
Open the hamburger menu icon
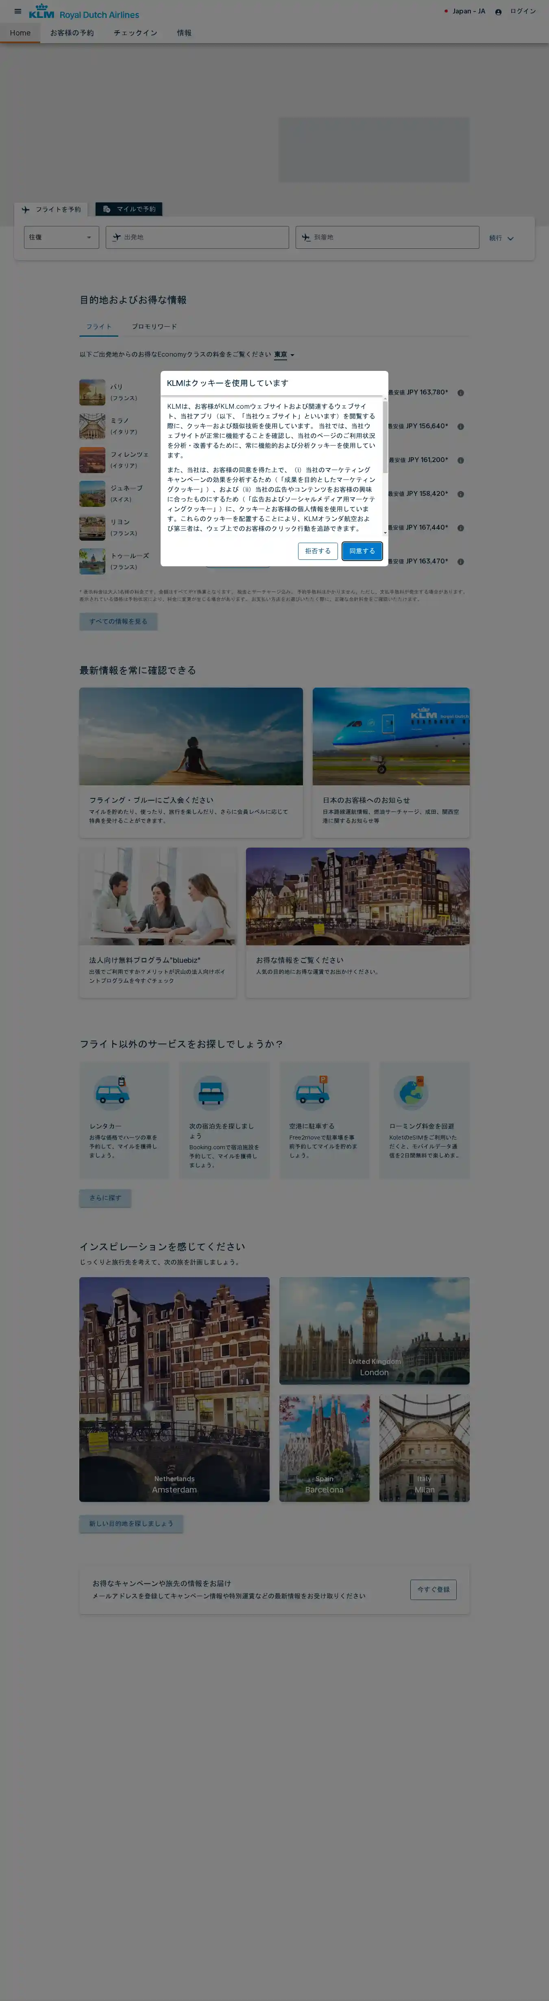[18, 12]
